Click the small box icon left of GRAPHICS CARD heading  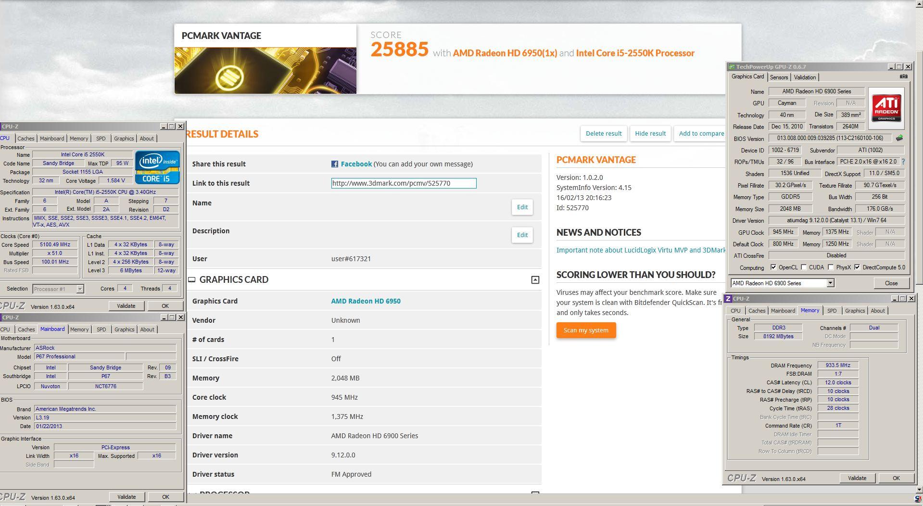click(191, 279)
